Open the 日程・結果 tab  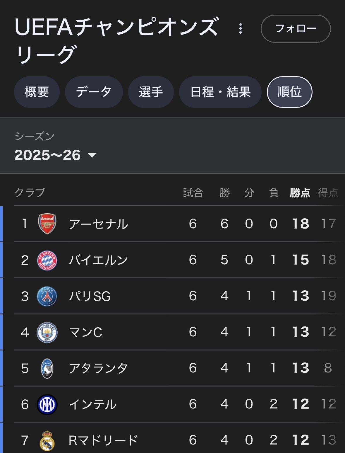pos(220,92)
